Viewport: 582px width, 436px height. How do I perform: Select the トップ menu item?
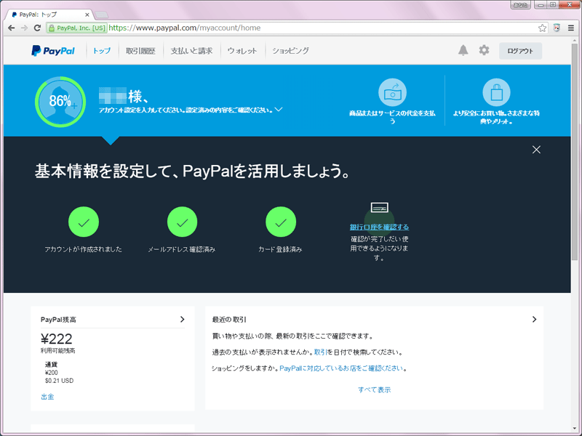click(x=101, y=51)
